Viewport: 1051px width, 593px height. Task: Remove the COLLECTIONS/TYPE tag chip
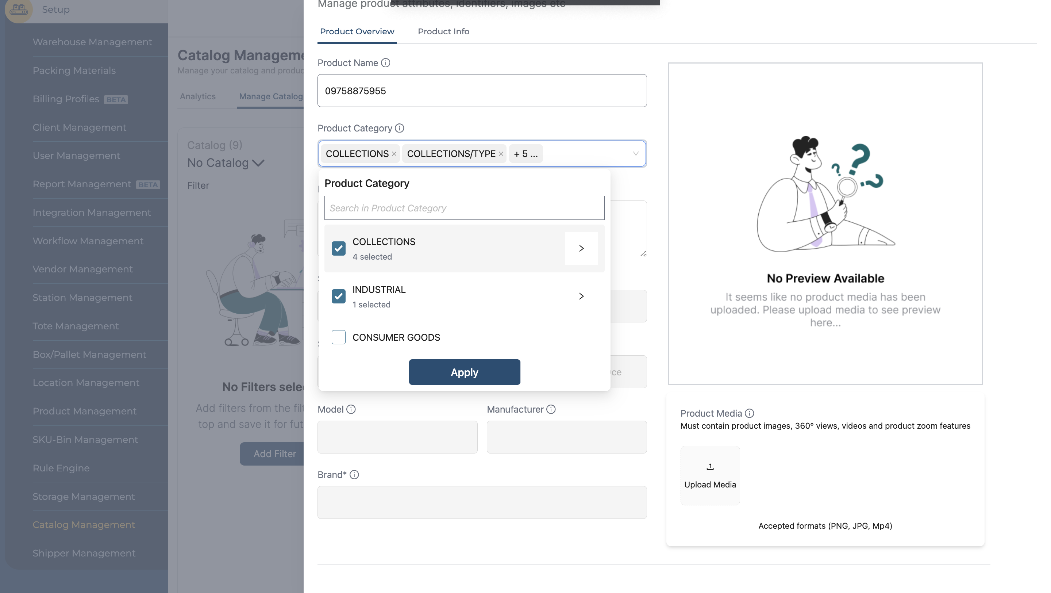(501, 154)
